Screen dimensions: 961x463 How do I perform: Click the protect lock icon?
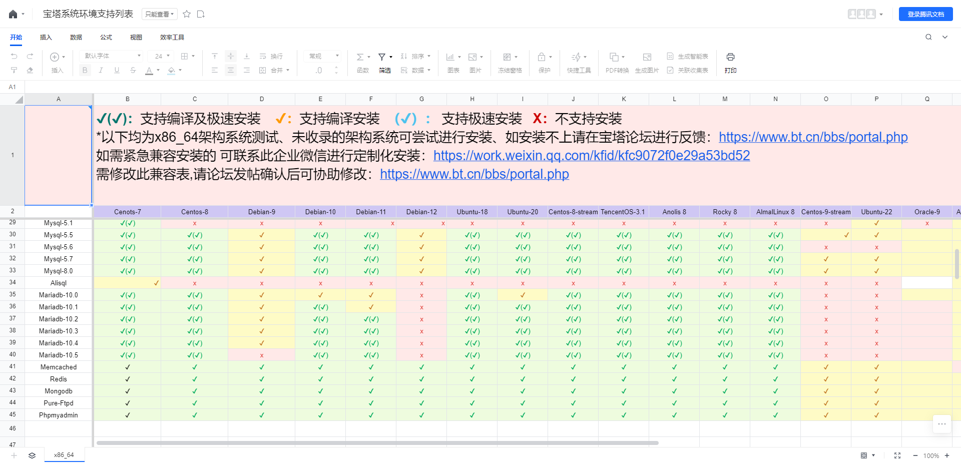tap(542, 57)
